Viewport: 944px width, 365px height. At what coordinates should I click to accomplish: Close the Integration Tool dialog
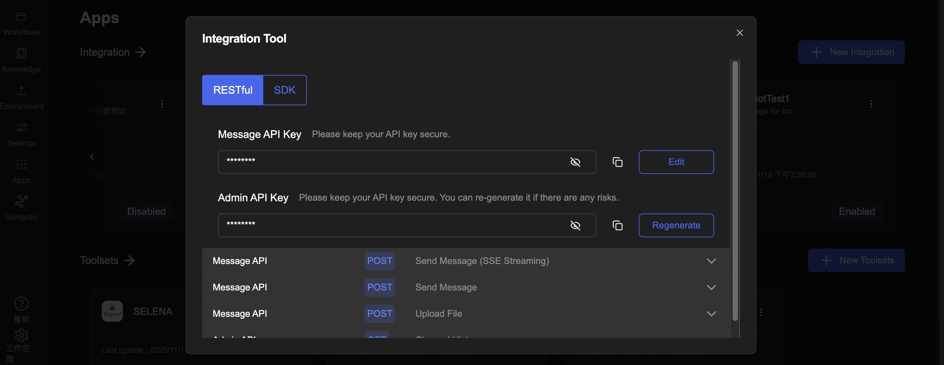pos(740,33)
